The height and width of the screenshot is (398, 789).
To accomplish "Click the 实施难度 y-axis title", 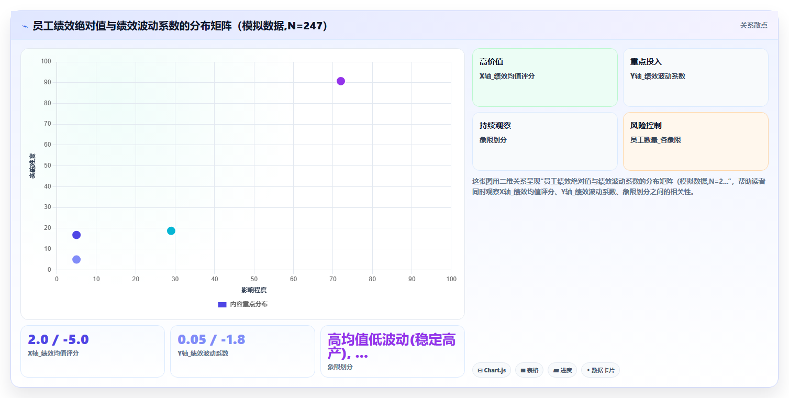I will click(32, 166).
